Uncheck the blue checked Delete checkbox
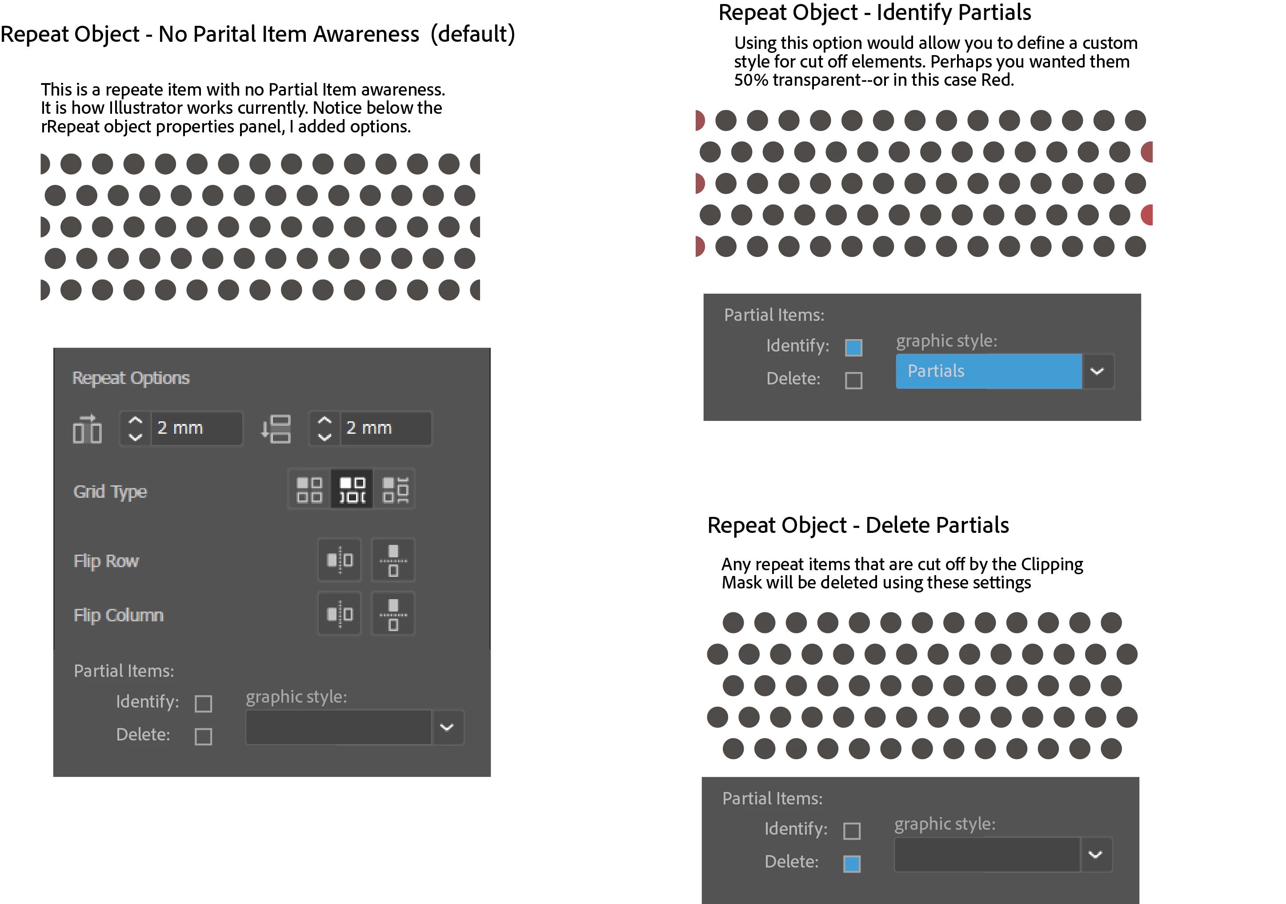1286x904 pixels. coord(851,864)
